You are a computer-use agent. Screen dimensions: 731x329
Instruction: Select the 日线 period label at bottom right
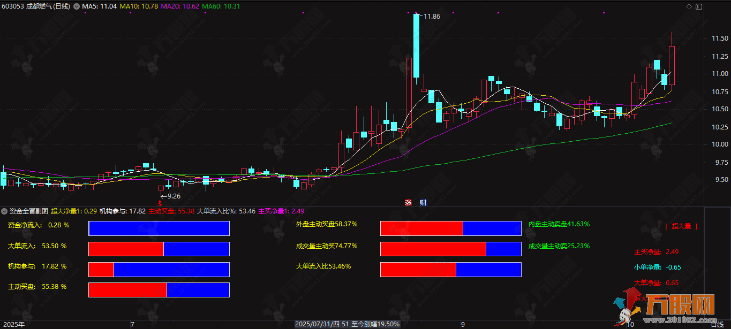[716, 324]
